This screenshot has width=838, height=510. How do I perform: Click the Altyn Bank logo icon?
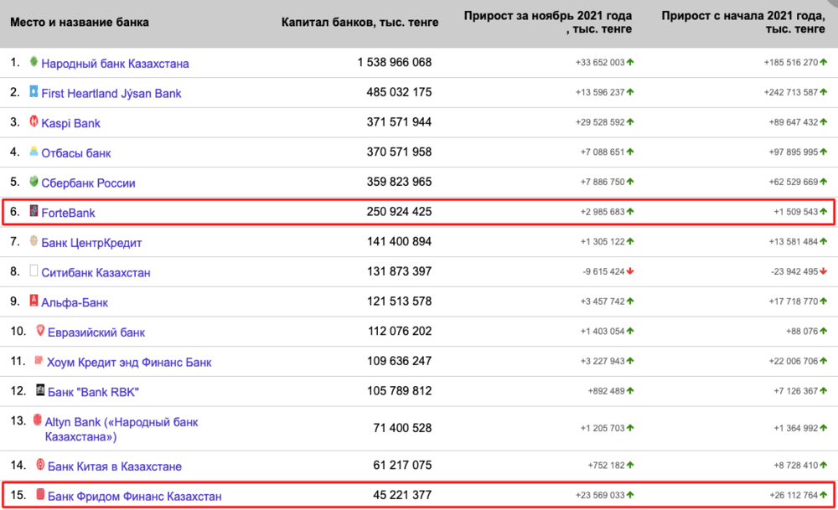(37, 420)
